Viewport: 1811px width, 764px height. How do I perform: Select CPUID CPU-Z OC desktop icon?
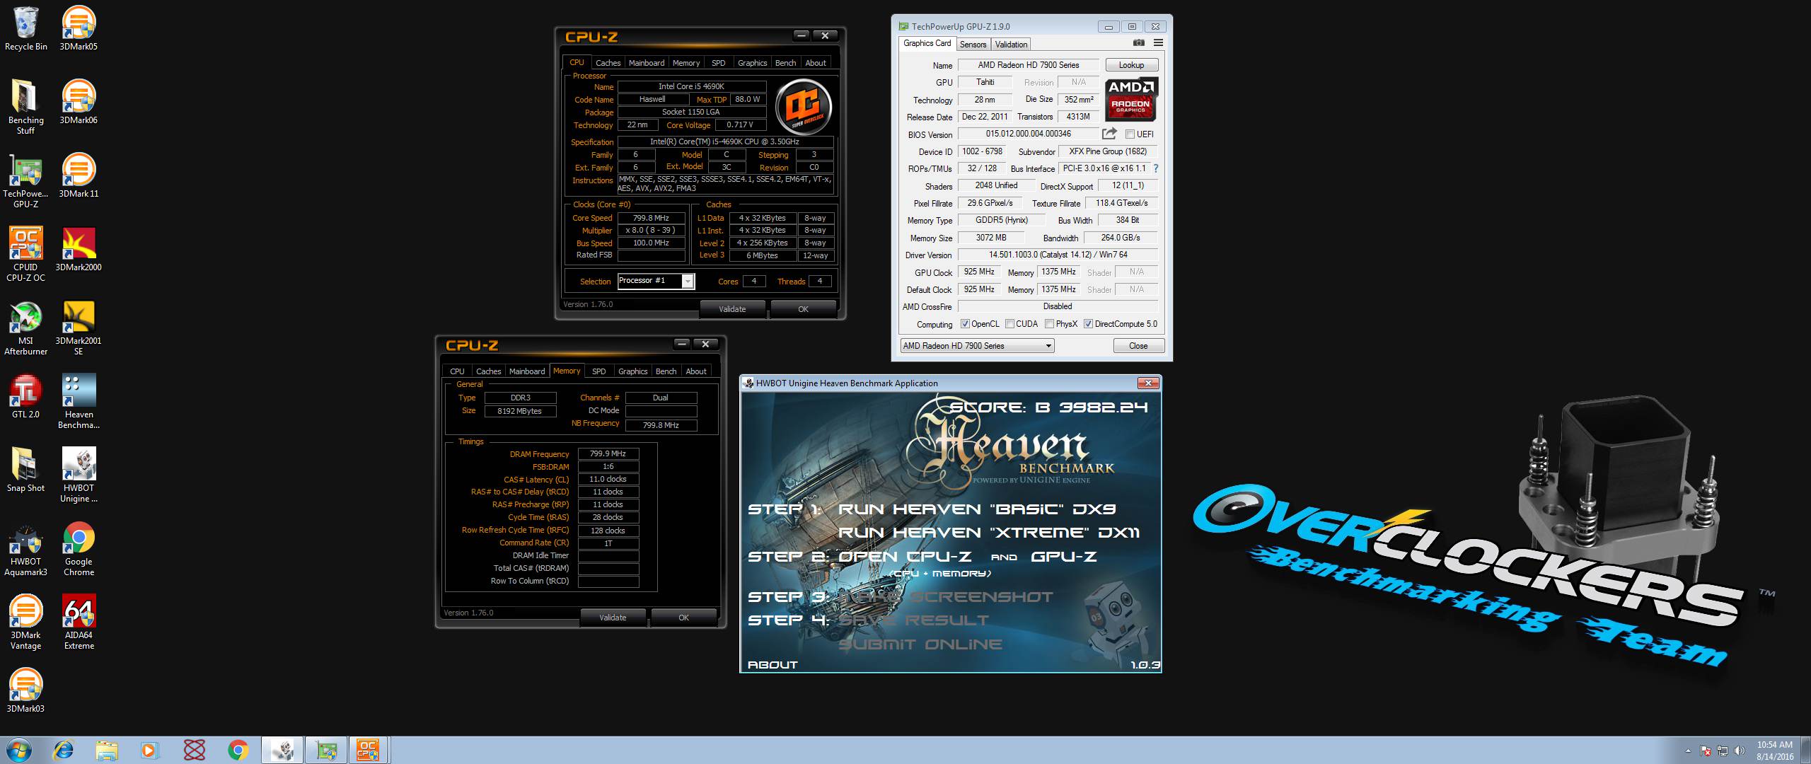25,255
